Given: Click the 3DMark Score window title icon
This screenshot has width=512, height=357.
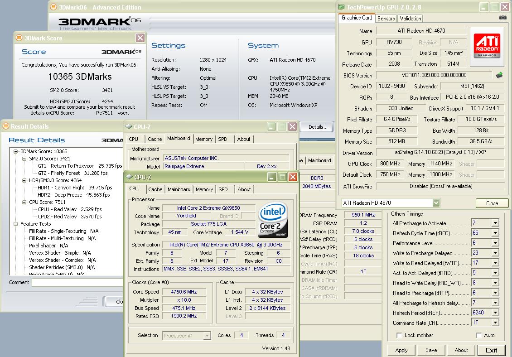Looking at the screenshot, I should pyautogui.click(x=19, y=38).
